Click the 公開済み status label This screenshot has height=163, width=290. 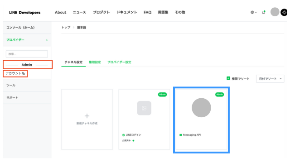click(x=126, y=141)
